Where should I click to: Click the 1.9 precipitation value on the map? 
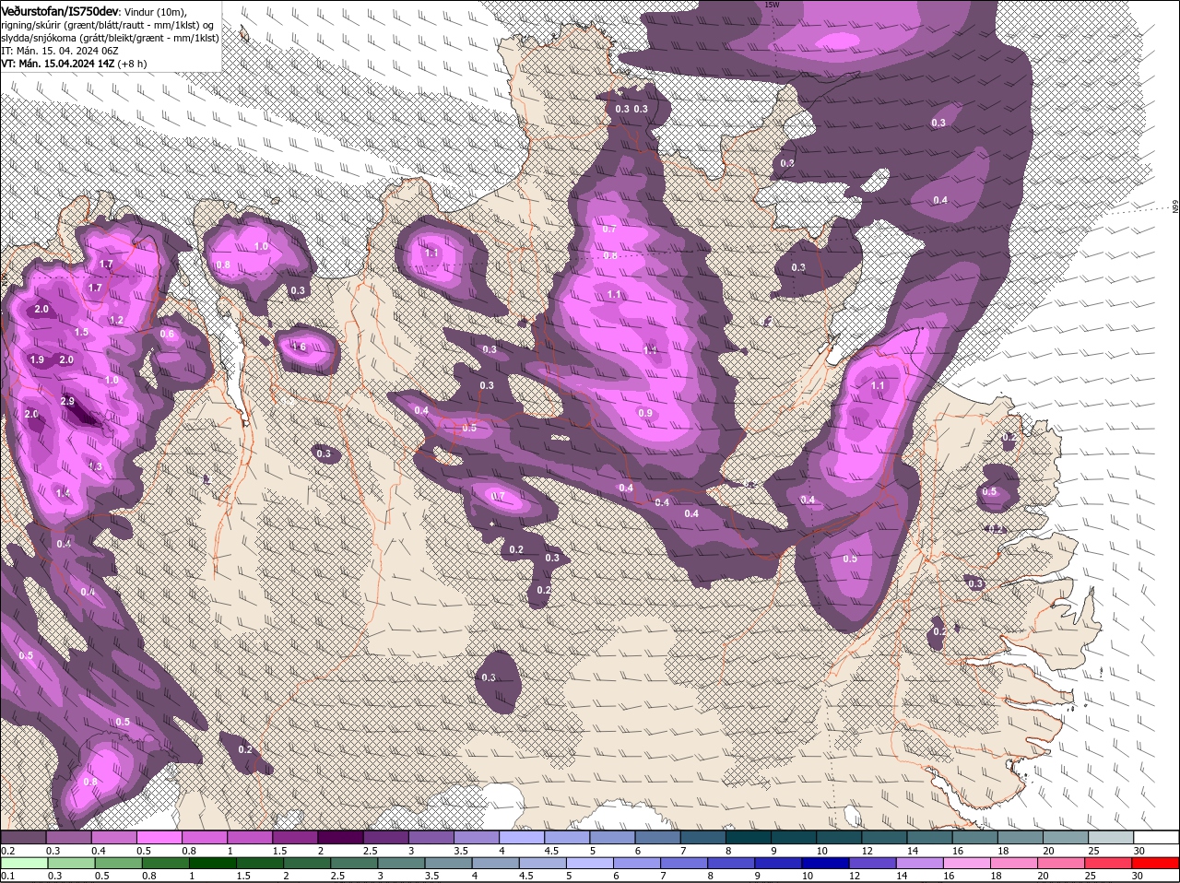coord(37,359)
